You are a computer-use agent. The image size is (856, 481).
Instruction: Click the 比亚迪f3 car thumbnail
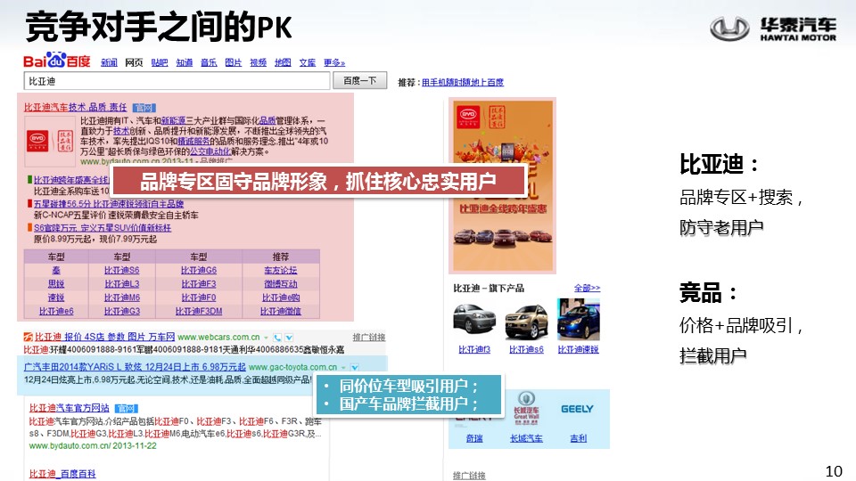(473, 319)
